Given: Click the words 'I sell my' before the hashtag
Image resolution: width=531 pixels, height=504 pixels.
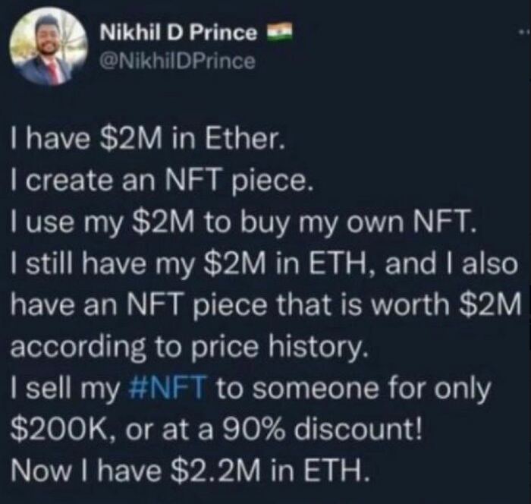Looking at the screenshot, I should pyautogui.click(x=65, y=389).
